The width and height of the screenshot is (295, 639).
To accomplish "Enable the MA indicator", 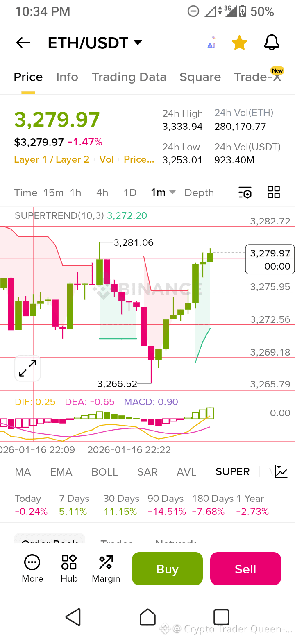I will tap(23, 472).
